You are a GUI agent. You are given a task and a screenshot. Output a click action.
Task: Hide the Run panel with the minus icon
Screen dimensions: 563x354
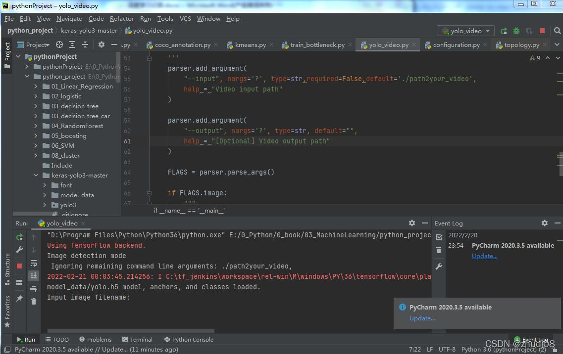pos(425,223)
